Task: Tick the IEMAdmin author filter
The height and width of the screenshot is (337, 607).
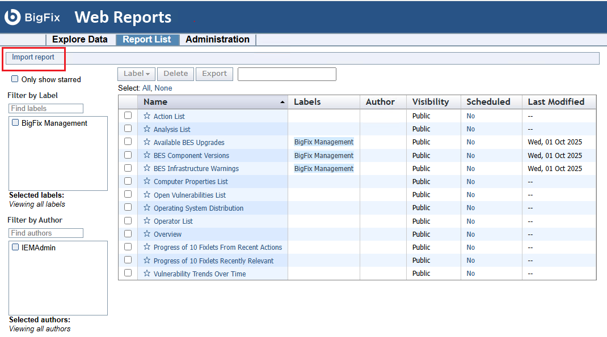Action: click(15, 248)
